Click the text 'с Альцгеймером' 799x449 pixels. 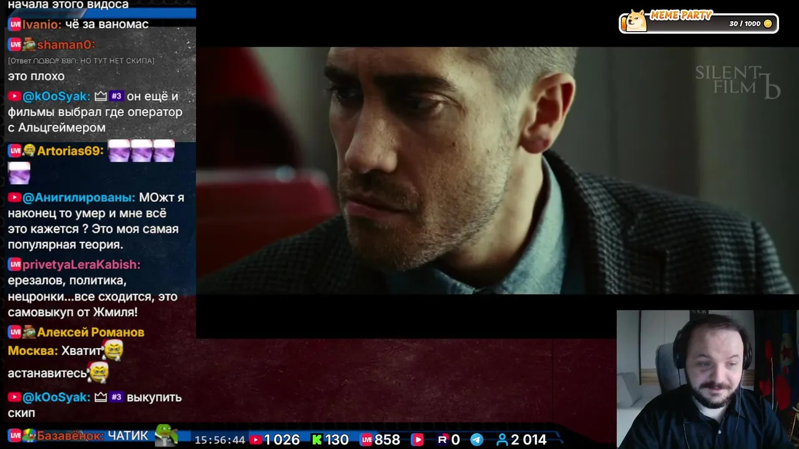tap(56, 128)
